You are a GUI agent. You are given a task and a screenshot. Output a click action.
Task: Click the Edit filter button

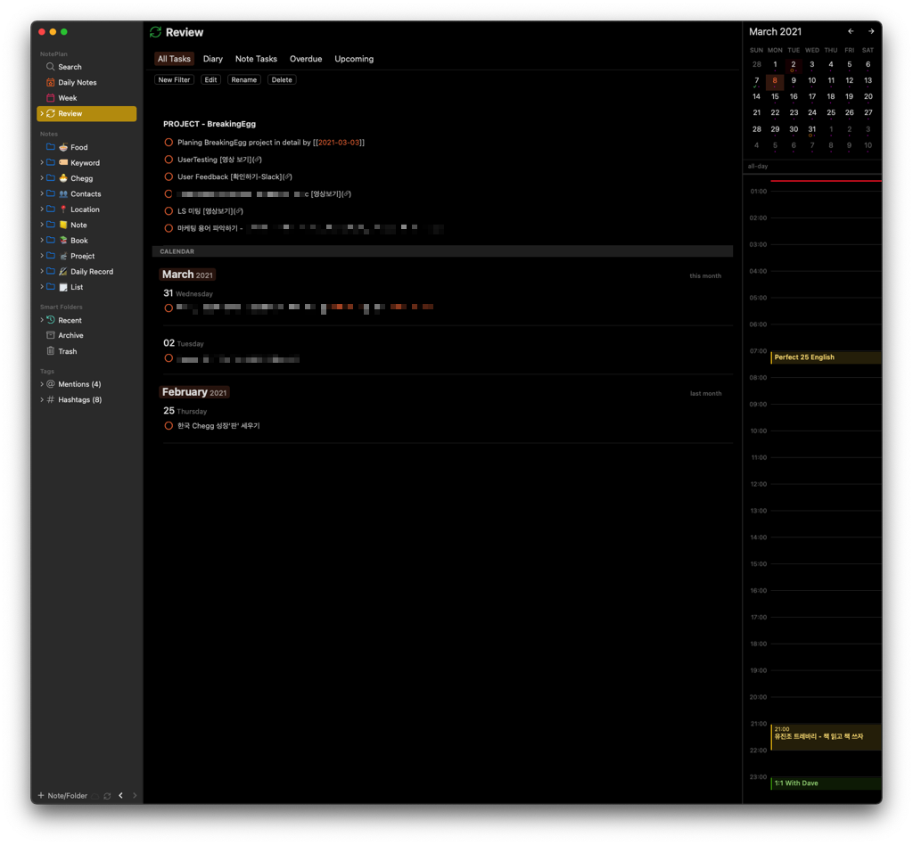[210, 79]
